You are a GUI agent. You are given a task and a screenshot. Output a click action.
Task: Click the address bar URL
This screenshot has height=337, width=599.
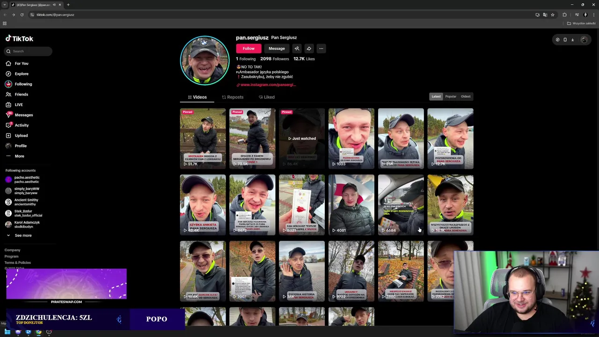click(55, 15)
